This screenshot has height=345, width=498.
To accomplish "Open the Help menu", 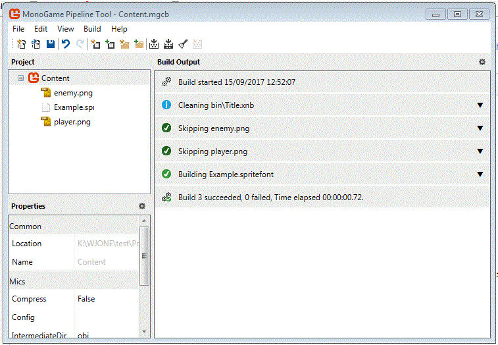I will click(x=119, y=29).
